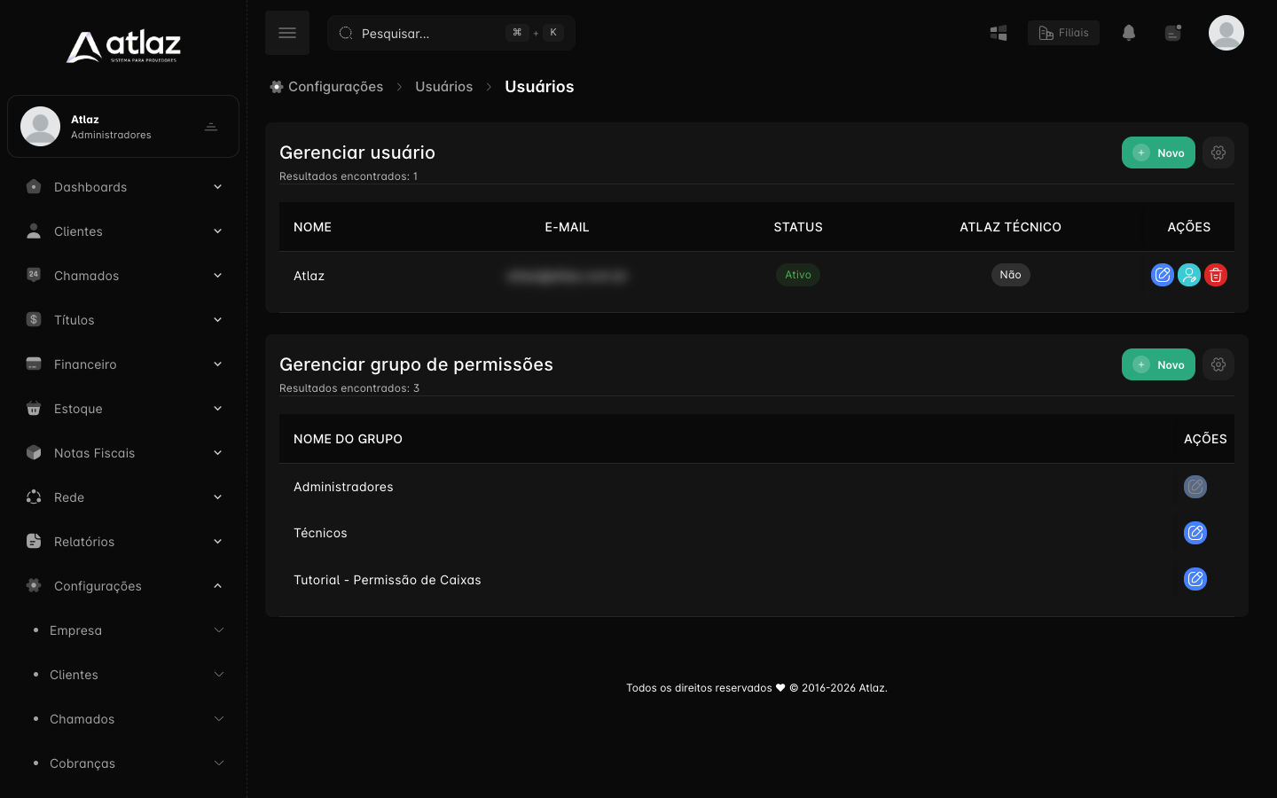Expand the top Clientes sidebar menu
This screenshot has width=1277, height=798.
click(x=123, y=231)
